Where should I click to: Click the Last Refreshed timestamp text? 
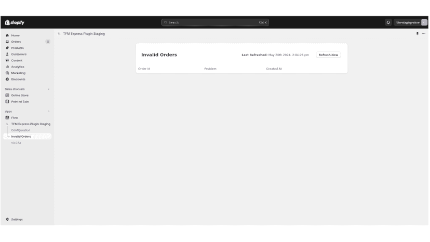click(x=275, y=55)
